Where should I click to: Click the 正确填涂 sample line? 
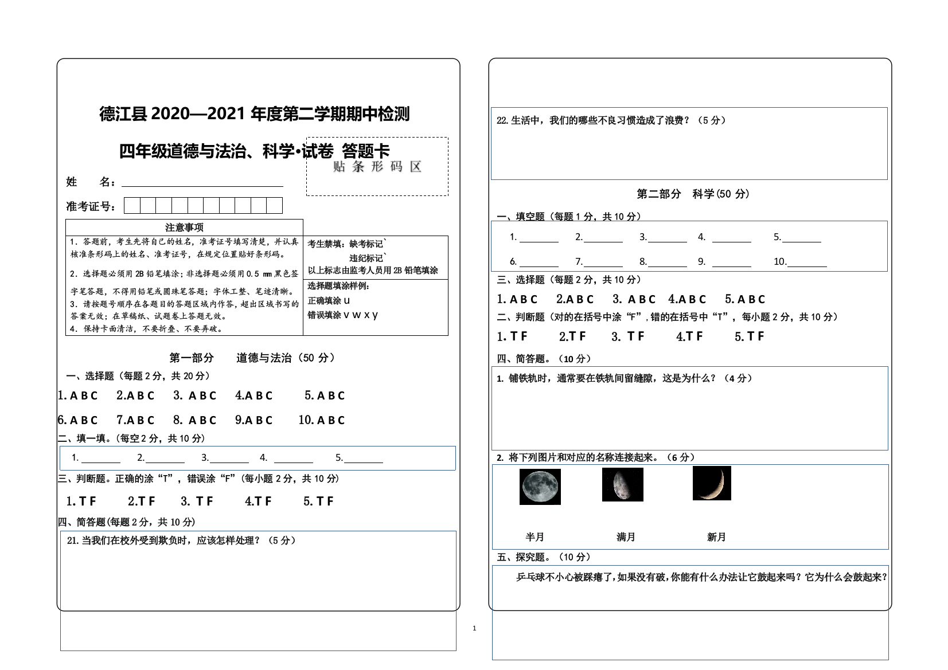click(329, 300)
